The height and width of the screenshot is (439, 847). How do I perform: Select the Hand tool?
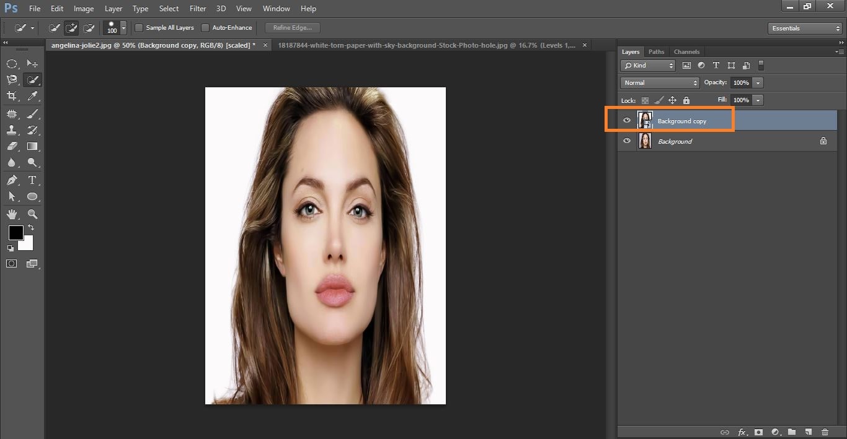12,214
